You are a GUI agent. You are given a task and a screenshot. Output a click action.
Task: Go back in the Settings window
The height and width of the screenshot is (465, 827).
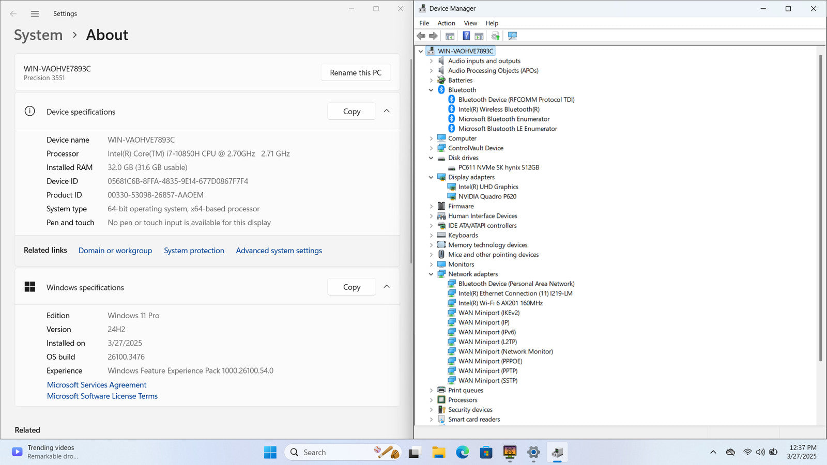click(13, 14)
